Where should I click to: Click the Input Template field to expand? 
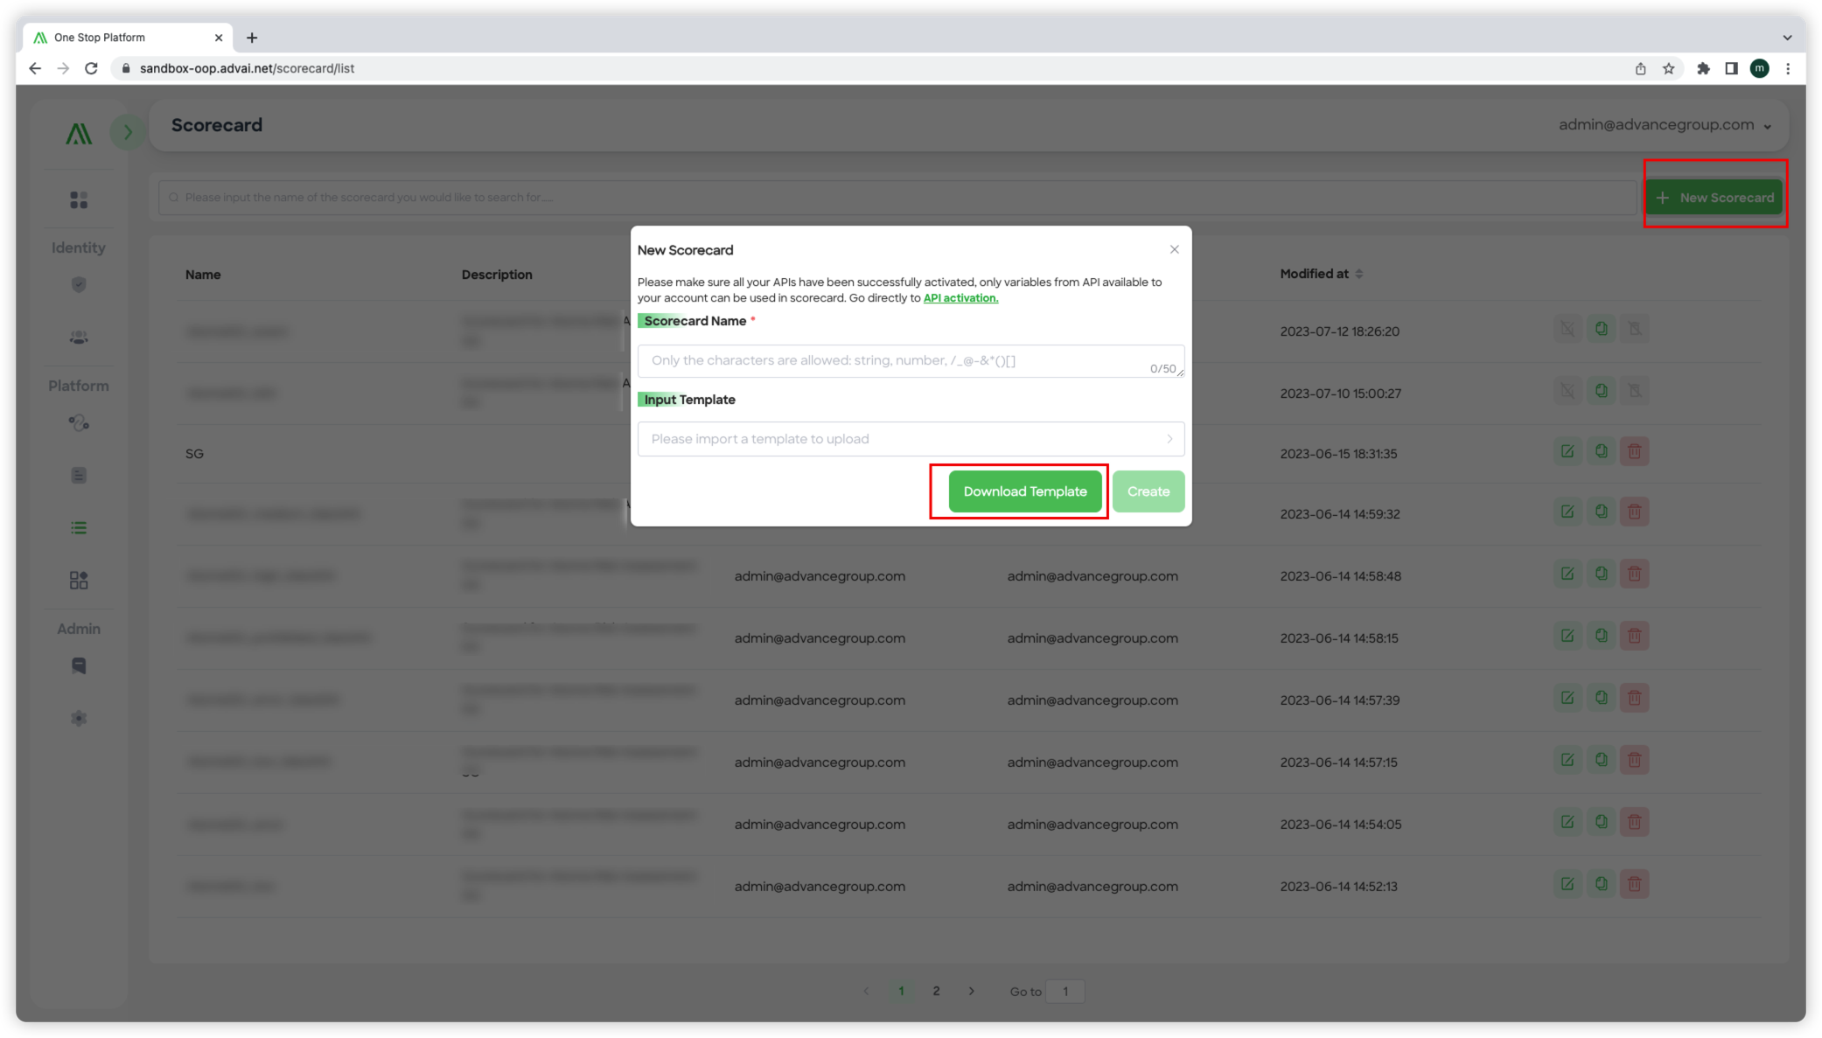pyautogui.click(x=911, y=439)
